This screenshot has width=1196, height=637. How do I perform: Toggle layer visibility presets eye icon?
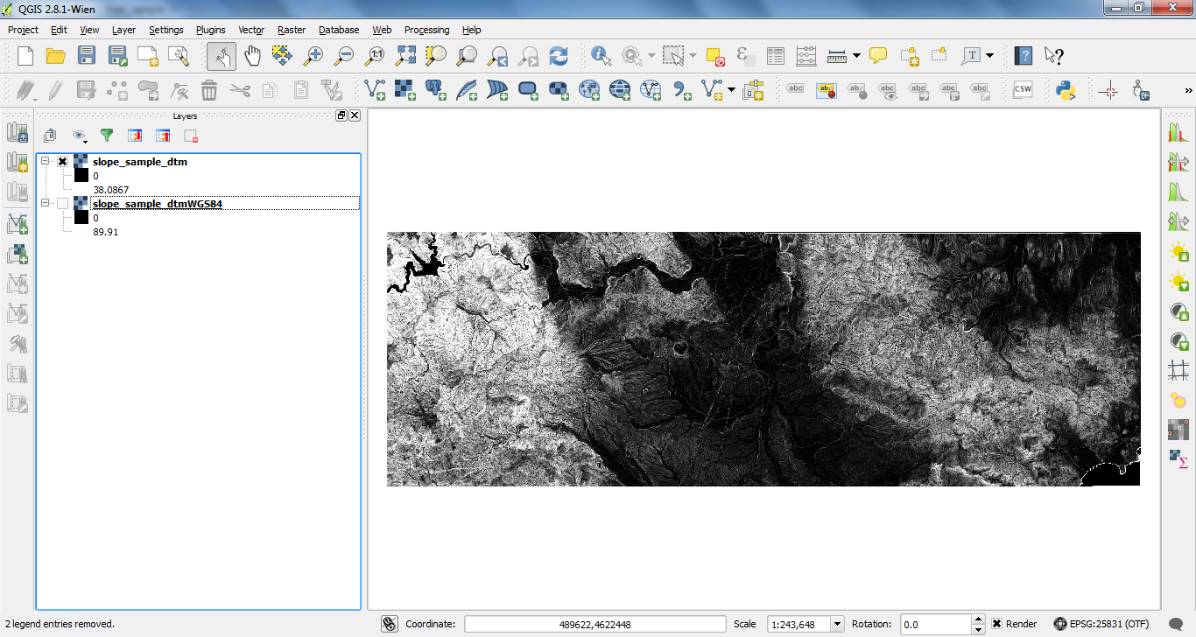tap(80, 136)
